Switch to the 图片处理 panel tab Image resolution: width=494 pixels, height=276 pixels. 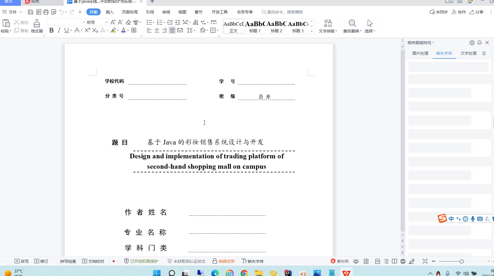(420, 53)
